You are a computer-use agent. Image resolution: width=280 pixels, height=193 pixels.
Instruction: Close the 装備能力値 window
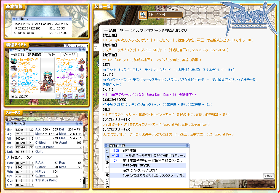(187, 145)
